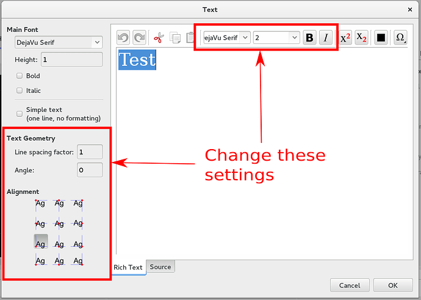
Task: Check the Simple text option
Action: pos(20,114)
